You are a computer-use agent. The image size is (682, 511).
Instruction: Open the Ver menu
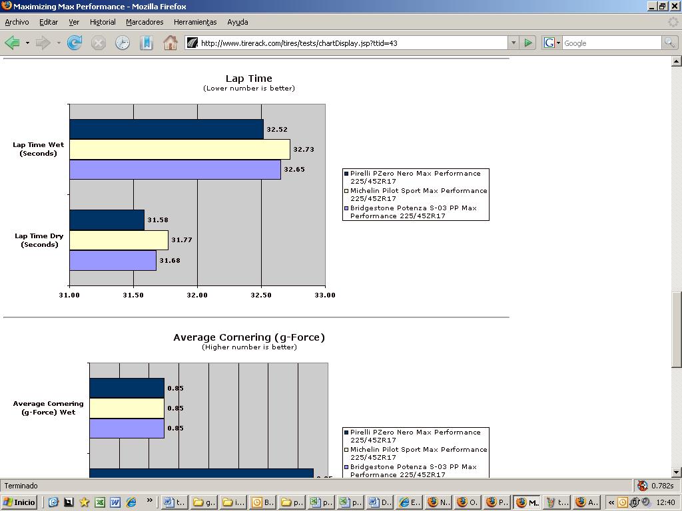[74, 22]
